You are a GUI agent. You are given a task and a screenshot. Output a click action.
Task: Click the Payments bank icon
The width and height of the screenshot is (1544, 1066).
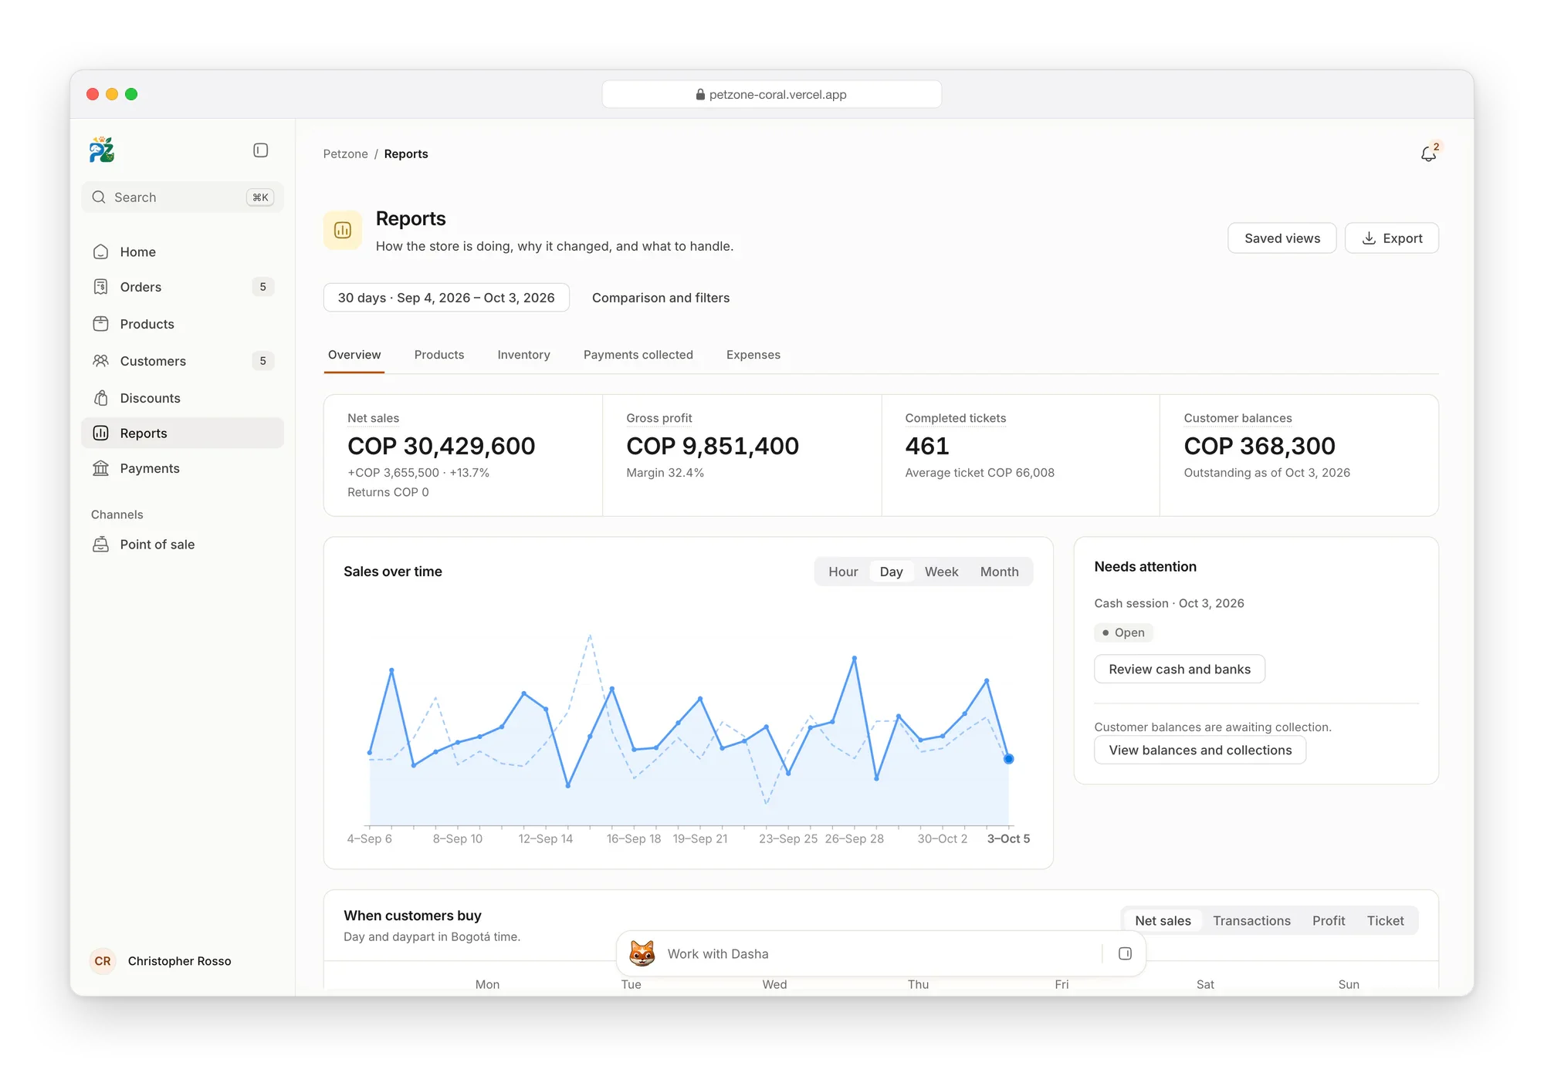100,468
